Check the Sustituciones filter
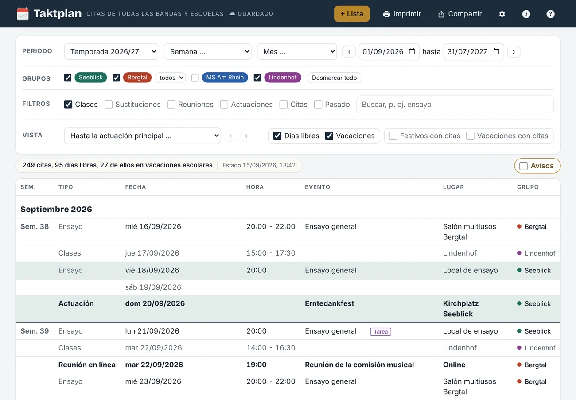 109,105
